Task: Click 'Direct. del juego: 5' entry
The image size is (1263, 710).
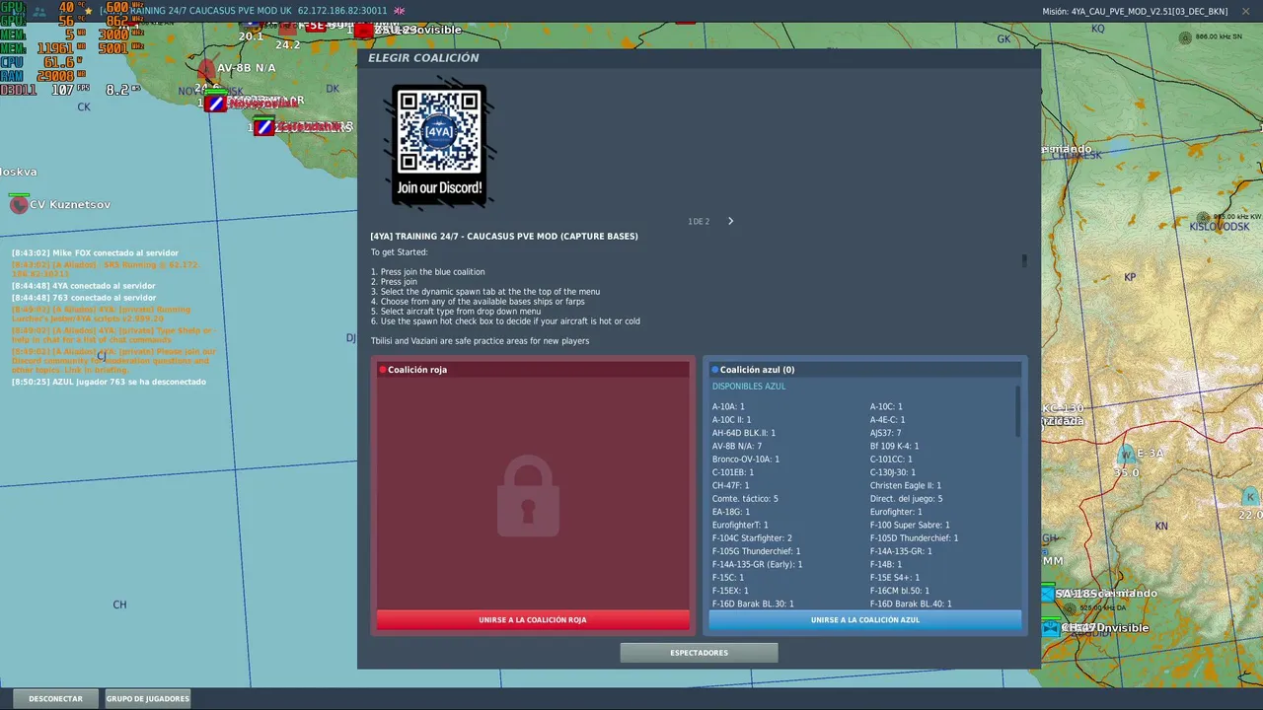Action: pyautogui.click(x=907, y=499)
